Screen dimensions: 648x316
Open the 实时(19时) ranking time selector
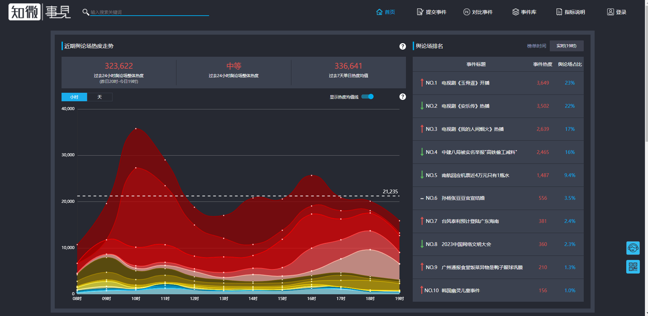566,46
